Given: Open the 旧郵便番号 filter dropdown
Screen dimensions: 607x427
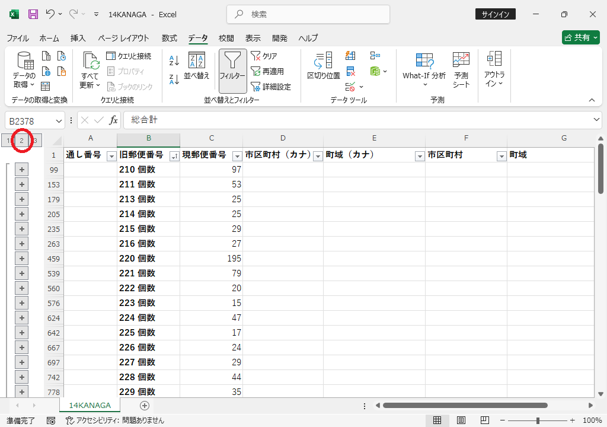Looking at the screenshot, I should 175,156.
